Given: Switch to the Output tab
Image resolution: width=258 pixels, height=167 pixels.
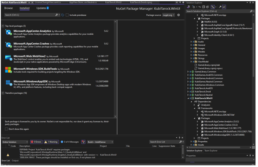Looking at the screenshot, I should click(x=15, y=161).
